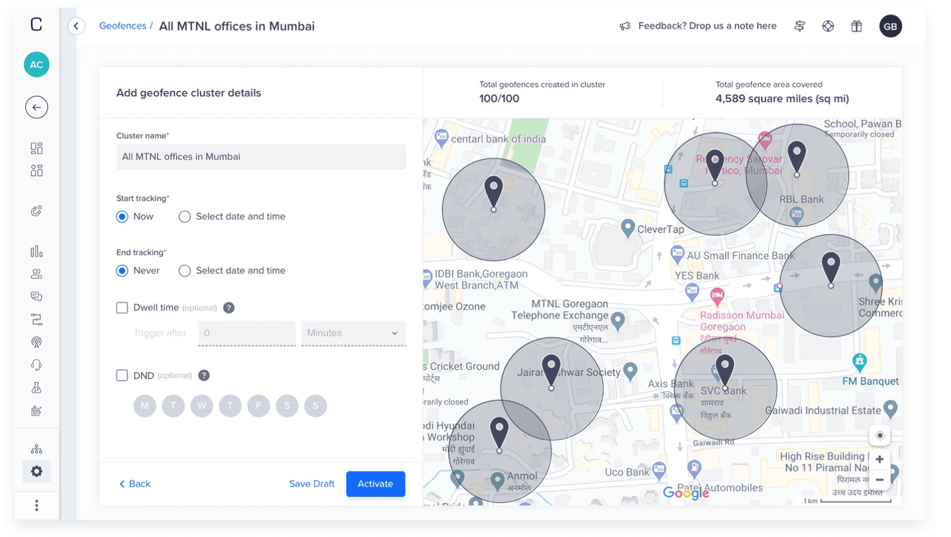Image resolution: width=951 pixels, height=537 pixels.
Task: Open the Segments people icon
Action: pos(36,274)
